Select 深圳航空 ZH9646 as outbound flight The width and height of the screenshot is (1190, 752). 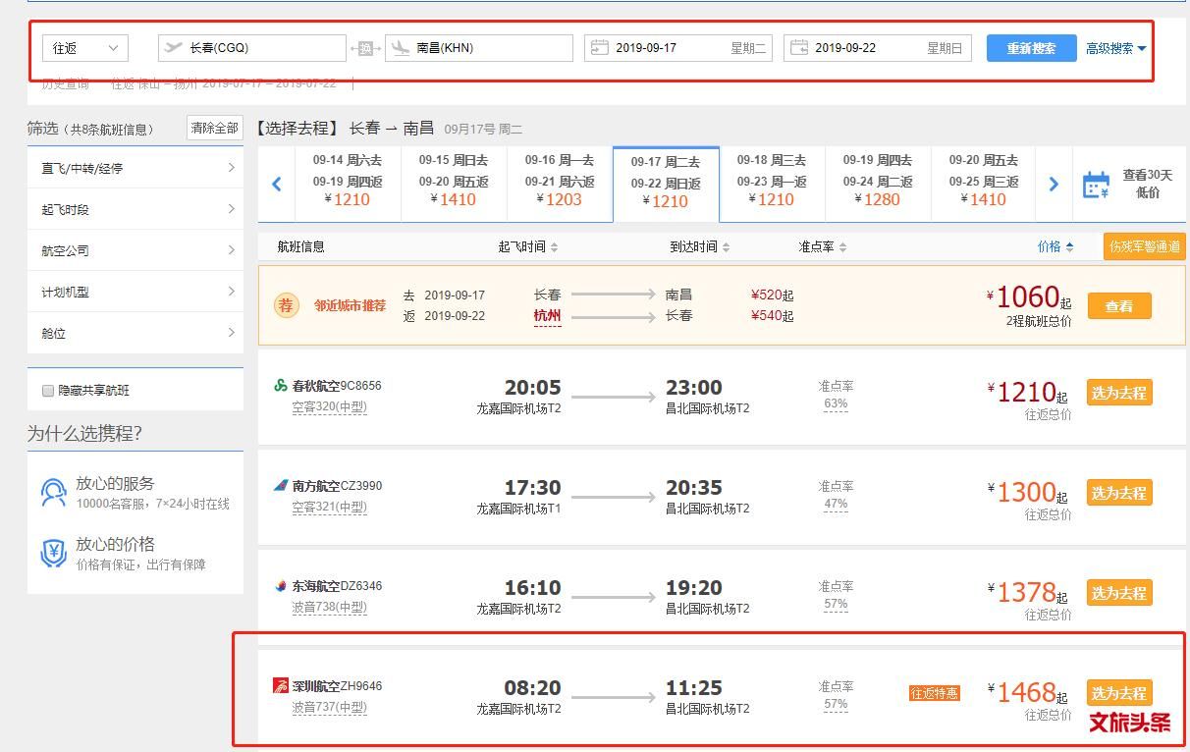pos(1119,693)
